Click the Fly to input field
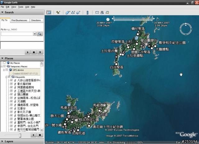This screenshot has width=199, height=144. [x=17, y=34]
